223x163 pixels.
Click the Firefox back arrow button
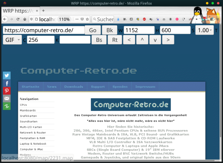point(5,19)
